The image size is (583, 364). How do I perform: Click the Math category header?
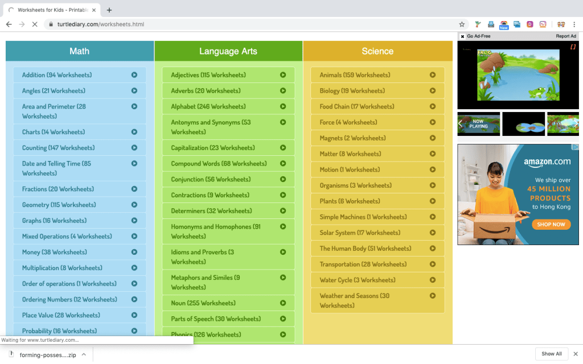tap(80, 51)
